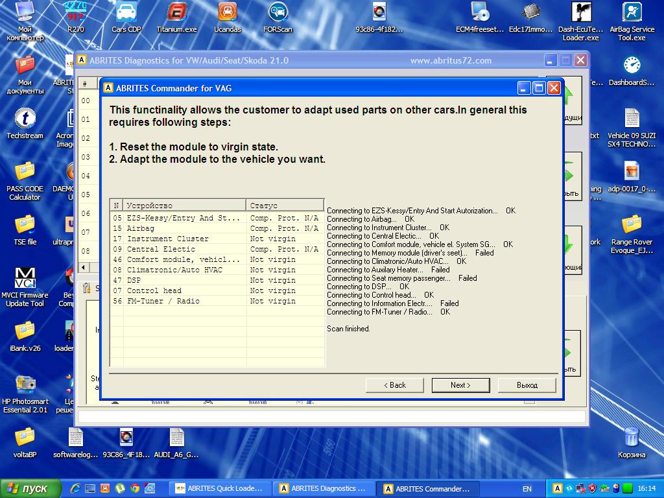Launch MVCI Firmware Update Tool
This screenshot has width=664, height=498.
point(25,287)
